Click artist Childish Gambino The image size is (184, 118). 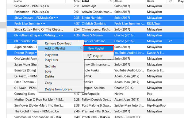click(x=94, y=24)
